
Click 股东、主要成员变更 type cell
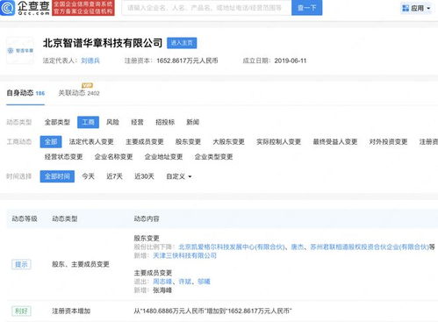click(x=81, y=264)
